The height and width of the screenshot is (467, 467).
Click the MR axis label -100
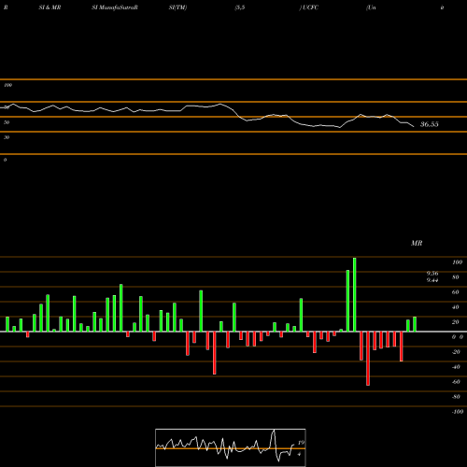(x=458, y=412)
